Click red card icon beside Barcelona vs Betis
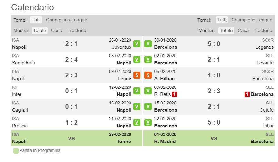This screenshot has width=278, height=162. [247, 94]
